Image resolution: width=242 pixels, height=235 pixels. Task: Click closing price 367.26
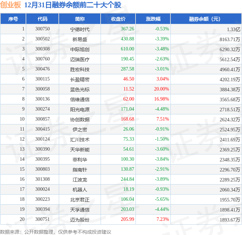(x=127, y=29)
